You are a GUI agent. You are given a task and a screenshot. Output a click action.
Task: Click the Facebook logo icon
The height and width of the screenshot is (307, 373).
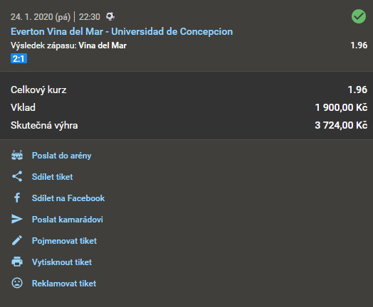17,198
